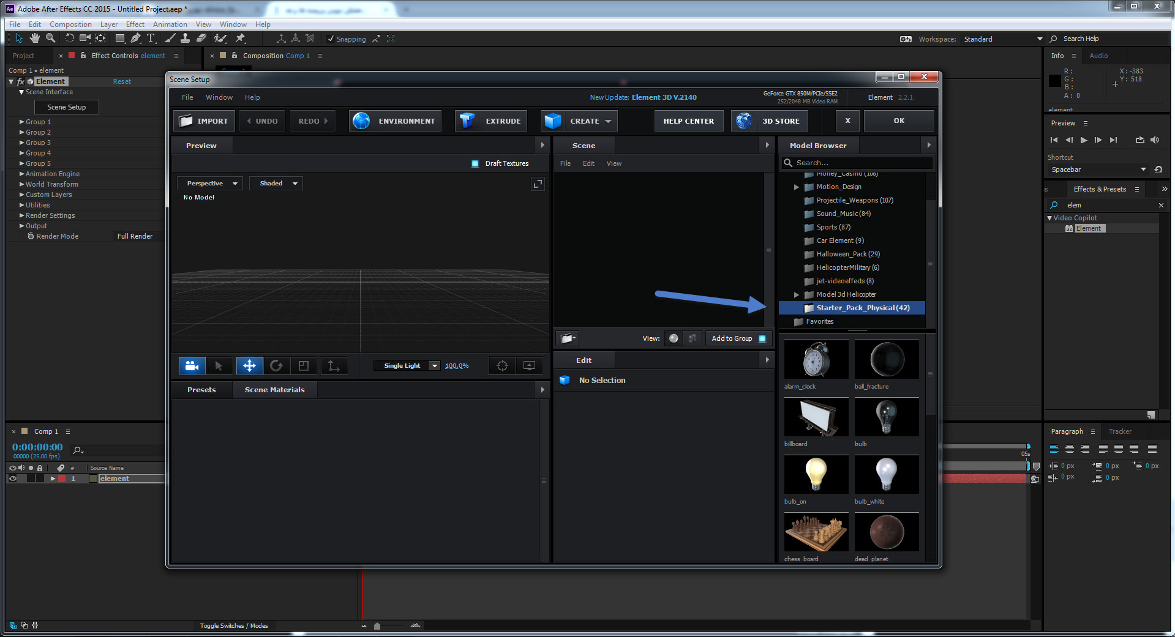
Task: Click the new folder icon in Scene panel
Action: [567, 338]
